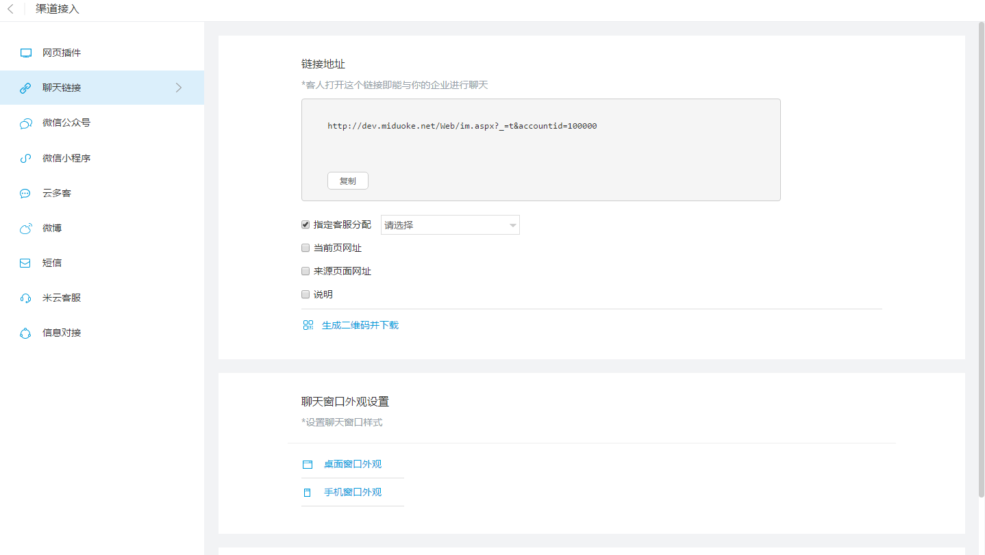The image size is (985, 555).
Task: Click the 米云客服 headset icon
Action: point(25,298)
